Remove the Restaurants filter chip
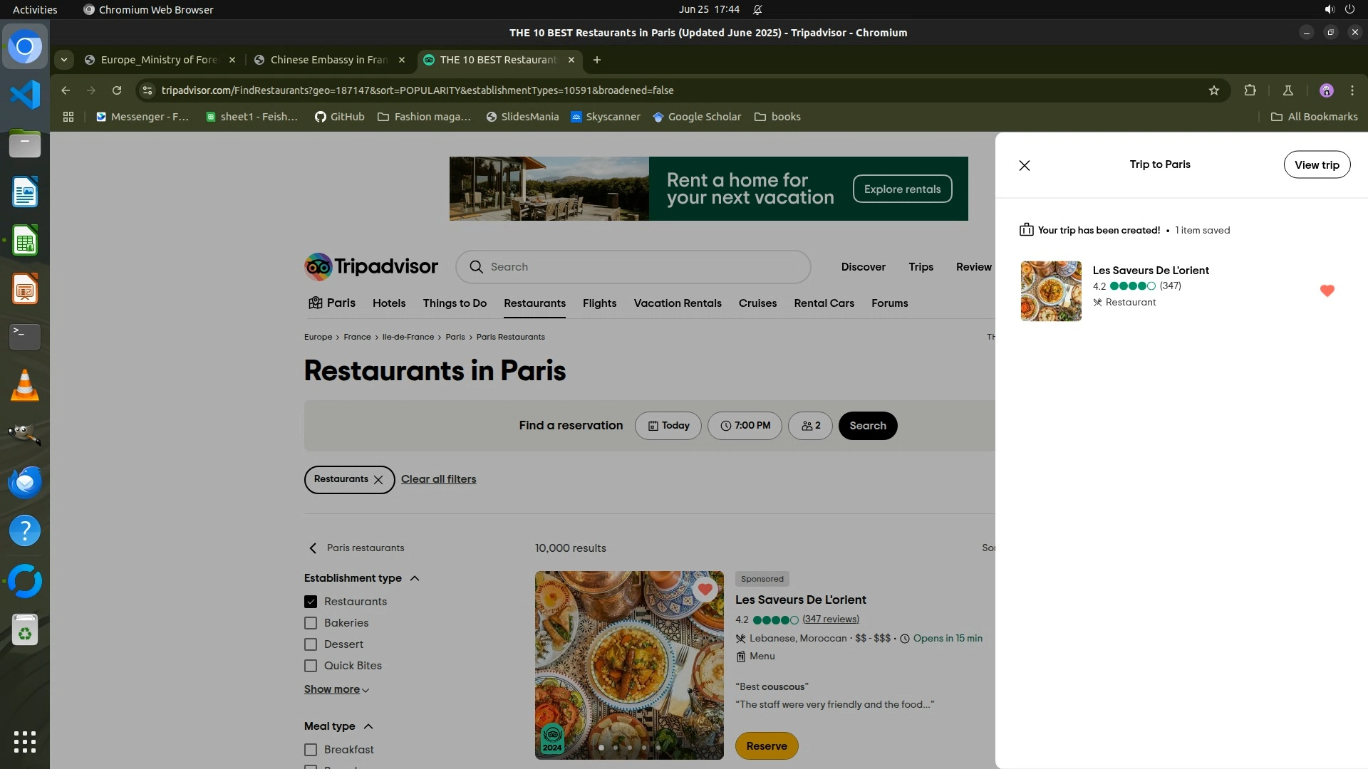 tap(378, 480)
